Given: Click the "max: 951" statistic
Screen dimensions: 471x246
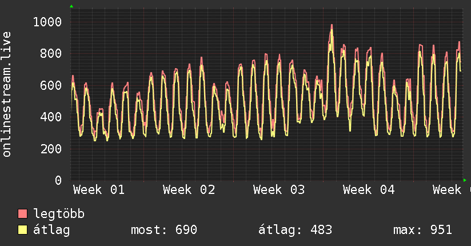Looking at the screenshot, I should tap(422, 230).
